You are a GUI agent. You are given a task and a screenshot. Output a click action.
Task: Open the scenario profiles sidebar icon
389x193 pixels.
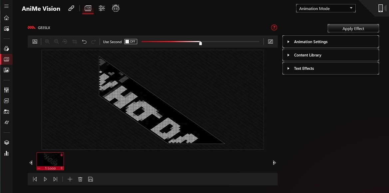coord(6,122)
